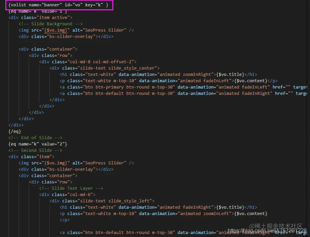The height and width of the screenshot is (237, 310).
Task: Click the col-md-8 col-md-offset-2 div line
Action: tap(88, 62)
